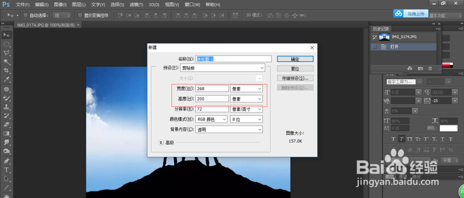Image resolution: width=464 pixels, height=198 pixels.
Task: Apply faux italic in Character panel
Action: [x=401, y=139]
